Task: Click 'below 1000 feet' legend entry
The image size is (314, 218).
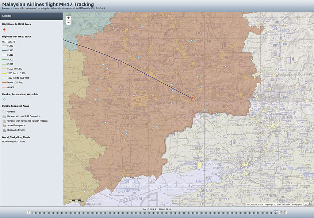Action: [x=12, y=83]
